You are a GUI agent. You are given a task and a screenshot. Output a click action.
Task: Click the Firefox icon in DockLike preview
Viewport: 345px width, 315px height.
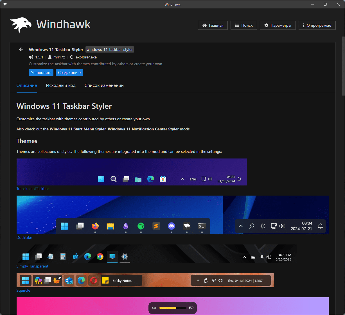click(x=95, y=226)
